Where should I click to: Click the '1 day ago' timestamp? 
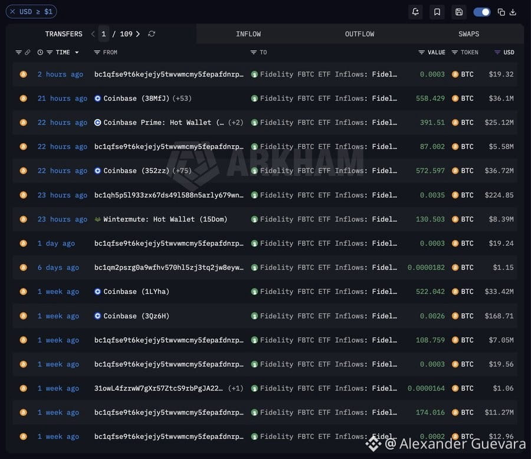point(56,243)
